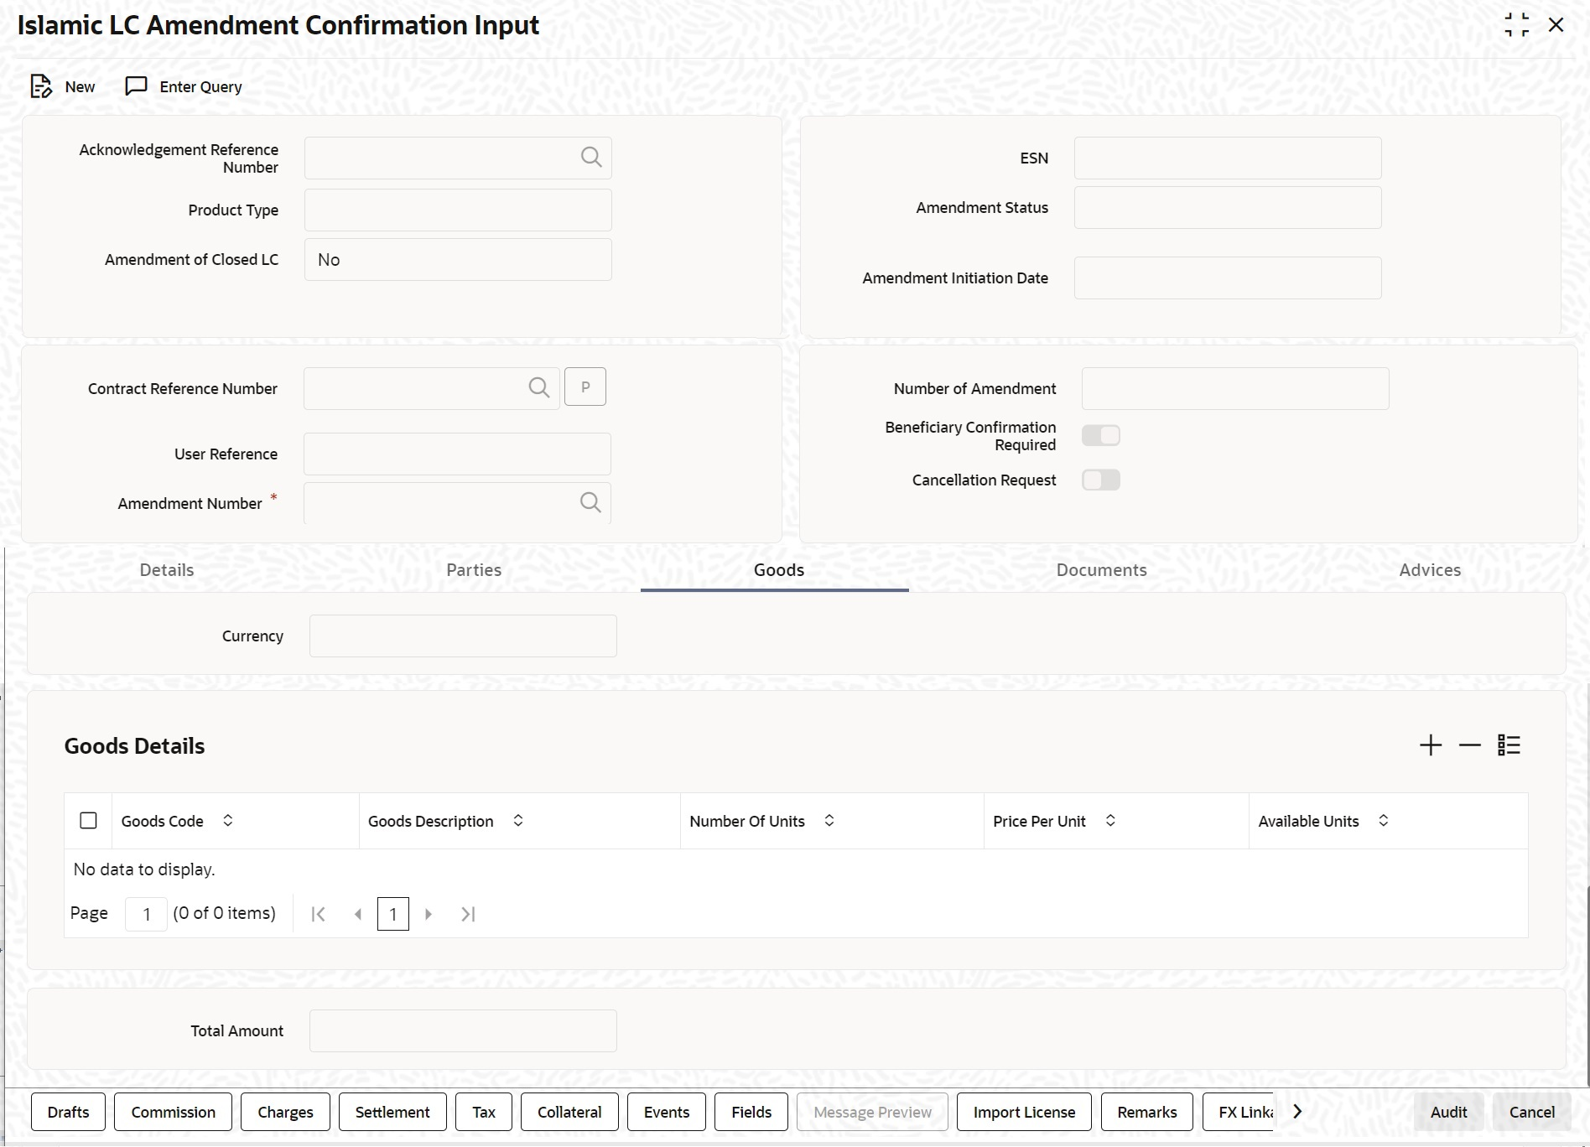Click the Acknowledgement Reference Number field
The height and width of the screenshot is (1147, 1590).
458,158
